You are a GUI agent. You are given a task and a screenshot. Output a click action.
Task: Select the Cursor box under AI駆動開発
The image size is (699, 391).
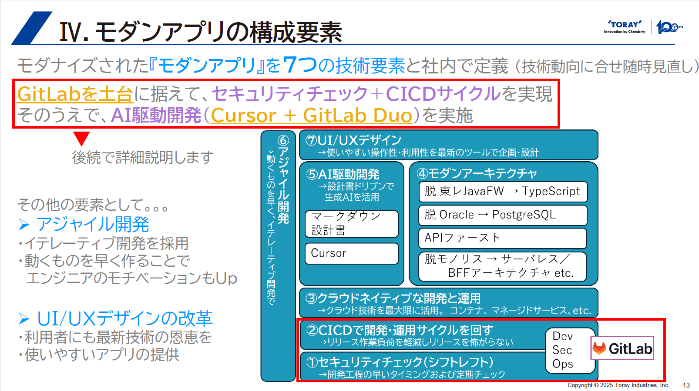click(x=352, y=253)
